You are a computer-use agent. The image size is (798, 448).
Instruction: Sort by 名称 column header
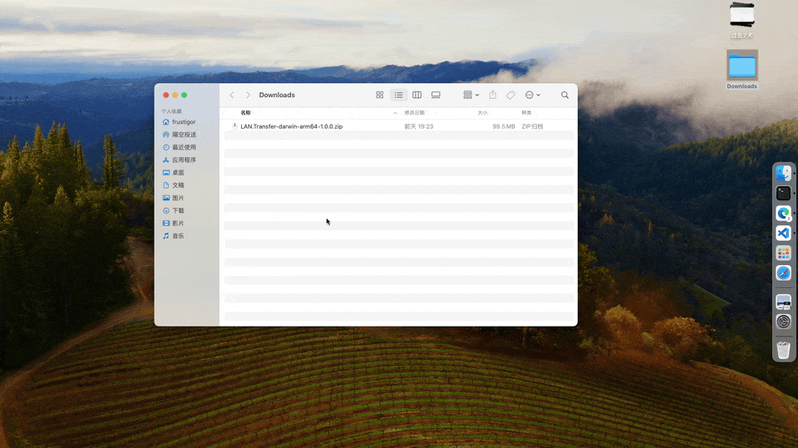tap(246, 113)
